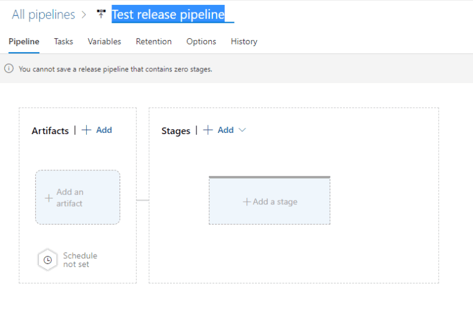
Task: Click the Add text link beside Artifacts
Action: [104, 130]
